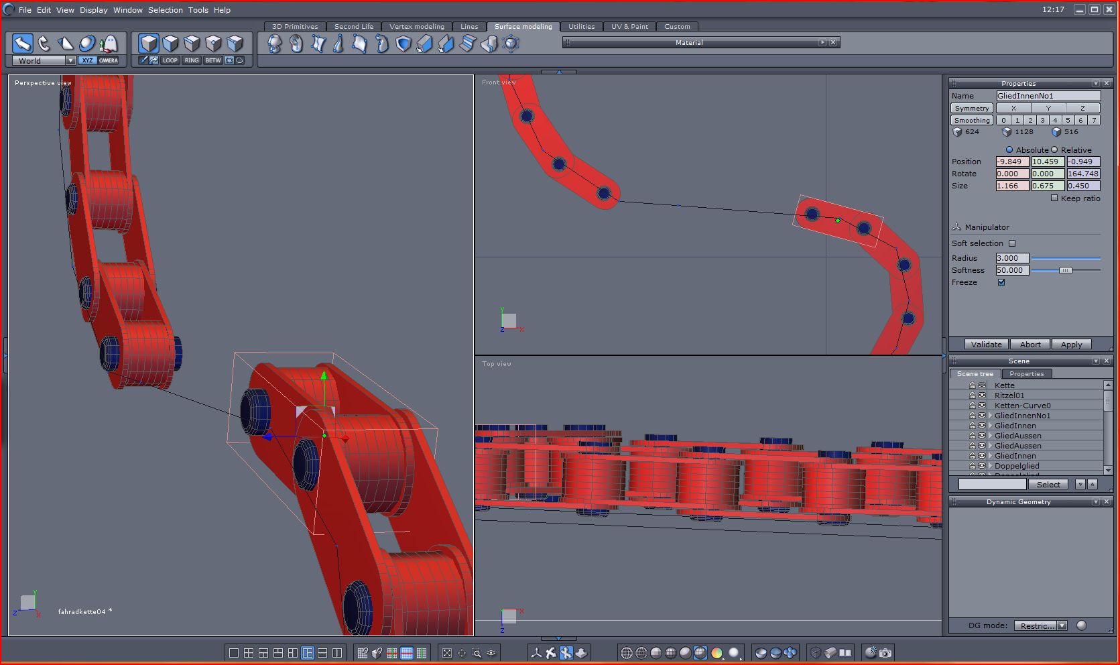Select rectangle selection marquee icon
1120x665 pixels.
click(x=229, y=60)
